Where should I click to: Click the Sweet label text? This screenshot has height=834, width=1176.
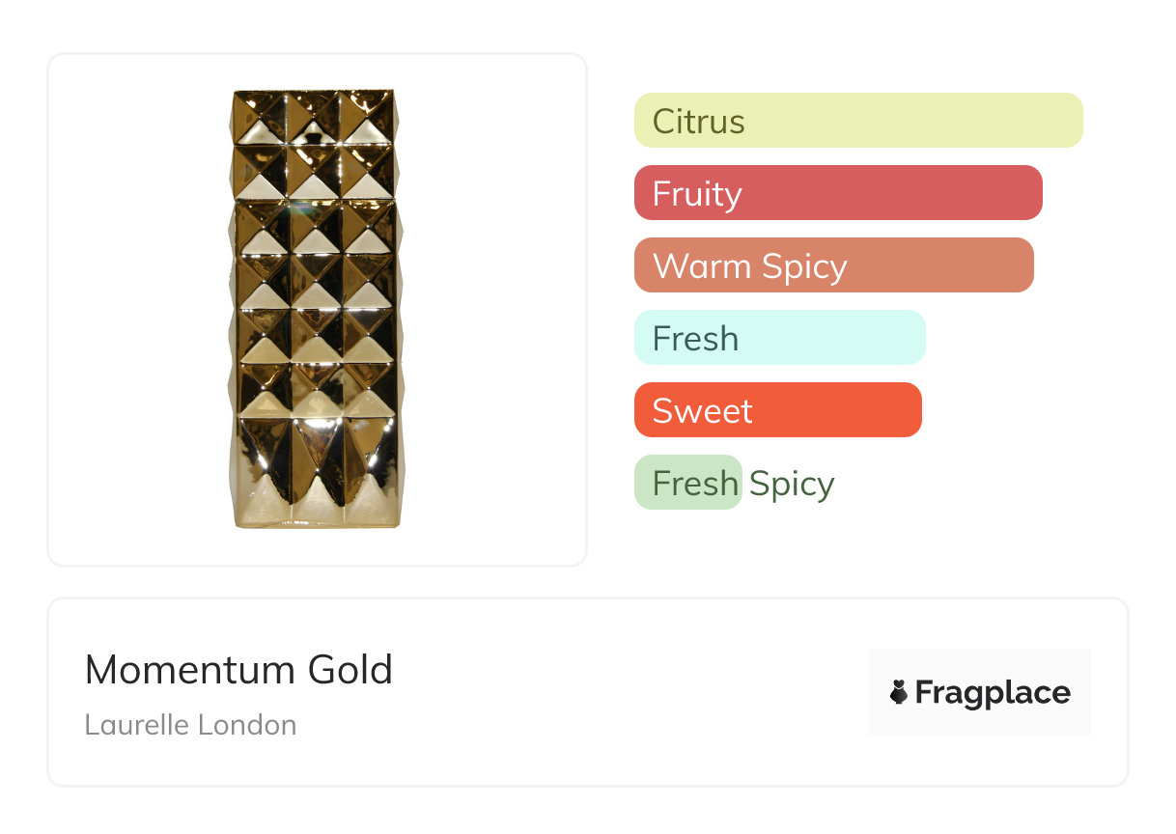click(x=702, y=411)
